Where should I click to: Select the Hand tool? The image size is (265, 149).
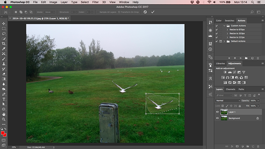(x=4, y=114)
